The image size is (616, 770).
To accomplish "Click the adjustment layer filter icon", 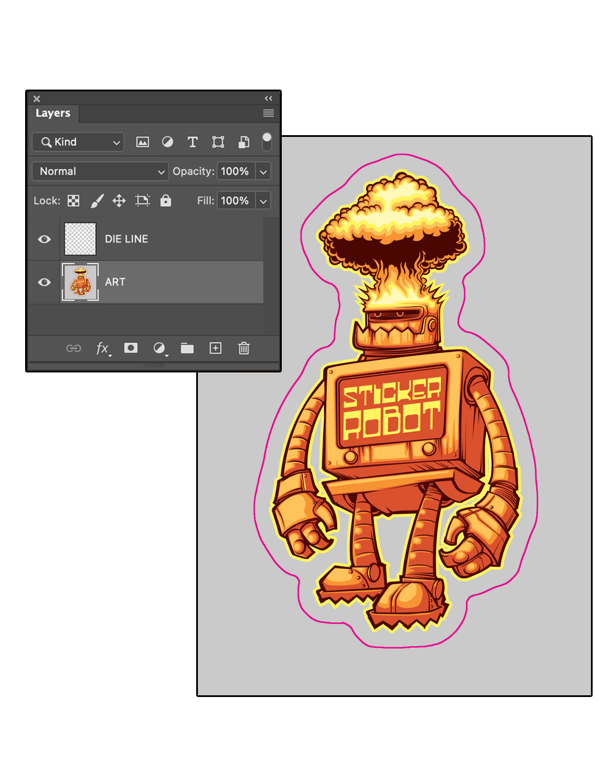I will coord(167,142).
